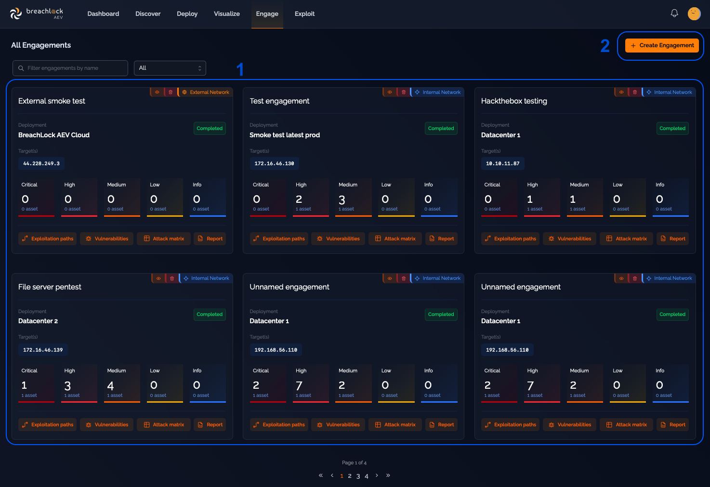Open Attack matrix for File server pentest
This screenshot has height=487, width=710.
pyautogui.click(x=164, y=424)
